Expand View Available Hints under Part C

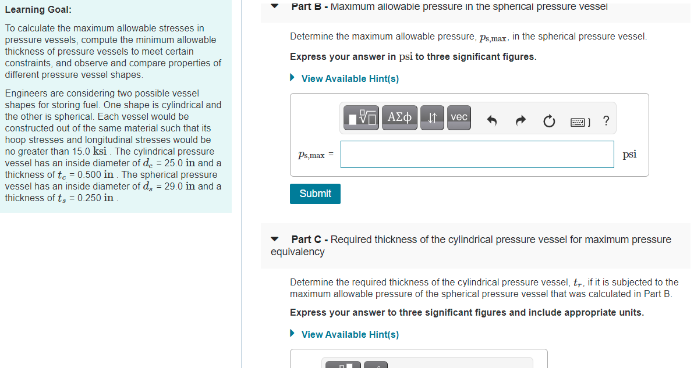pyautogui.click(x=350, y=334)
